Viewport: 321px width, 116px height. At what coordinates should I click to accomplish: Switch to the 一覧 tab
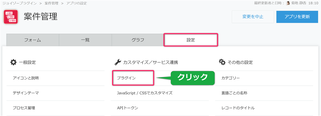click(x=85, y=40)
